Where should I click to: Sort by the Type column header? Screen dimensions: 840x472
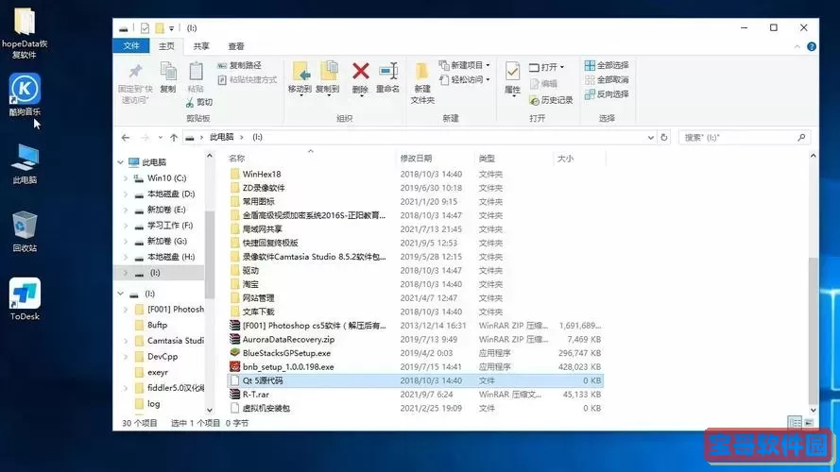click(x=513, y=159)
